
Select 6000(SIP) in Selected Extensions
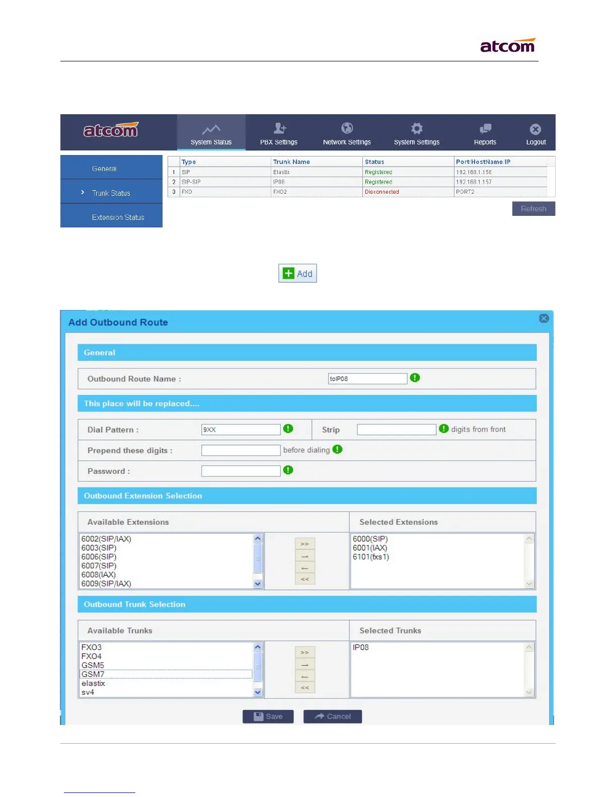370,539
